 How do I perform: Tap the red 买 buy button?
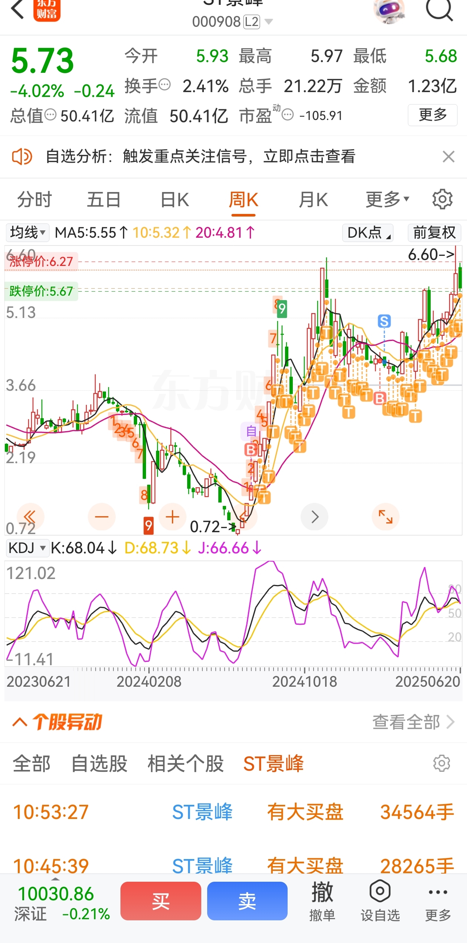[x=161, y=901]
